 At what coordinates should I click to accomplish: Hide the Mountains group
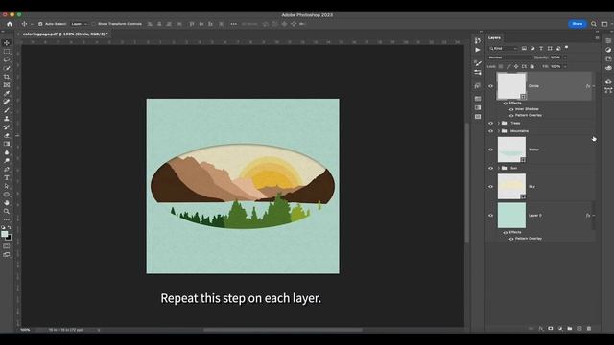click(490, 131)
